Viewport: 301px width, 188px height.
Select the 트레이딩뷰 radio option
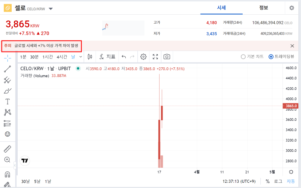(281, 57)
